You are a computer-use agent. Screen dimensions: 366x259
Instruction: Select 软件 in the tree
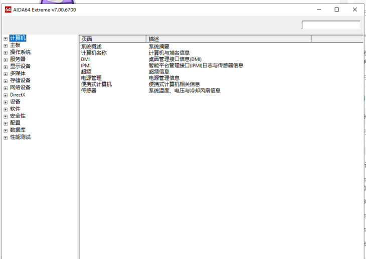[15, 108]
